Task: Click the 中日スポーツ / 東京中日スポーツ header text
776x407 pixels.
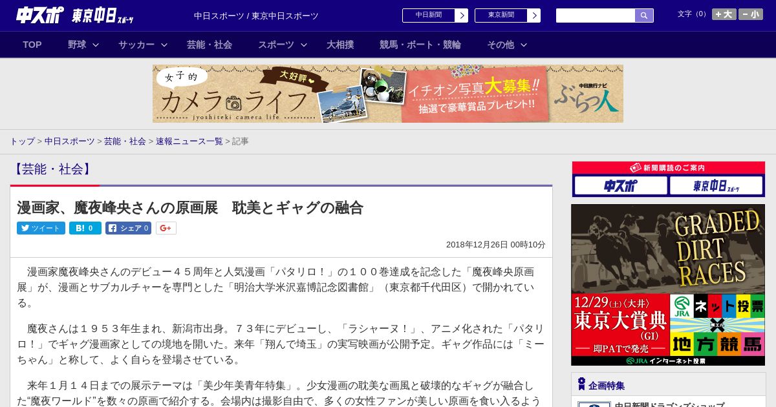Action: (256, 16)
